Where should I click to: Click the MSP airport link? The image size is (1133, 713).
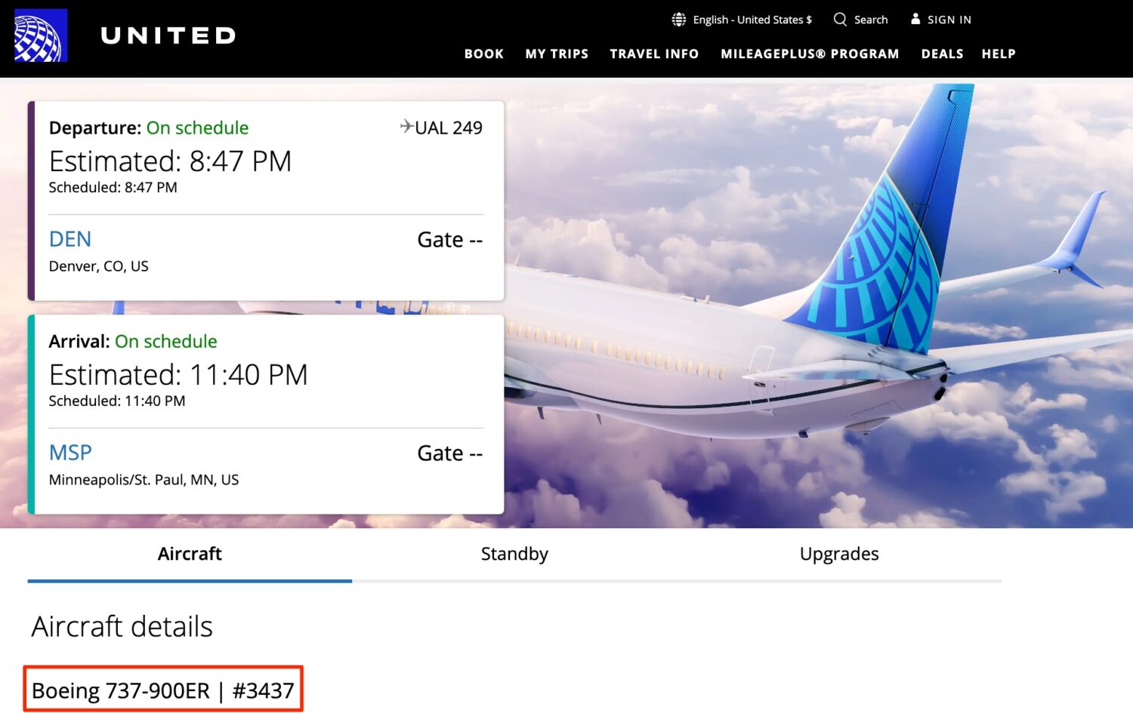point(69,453)
